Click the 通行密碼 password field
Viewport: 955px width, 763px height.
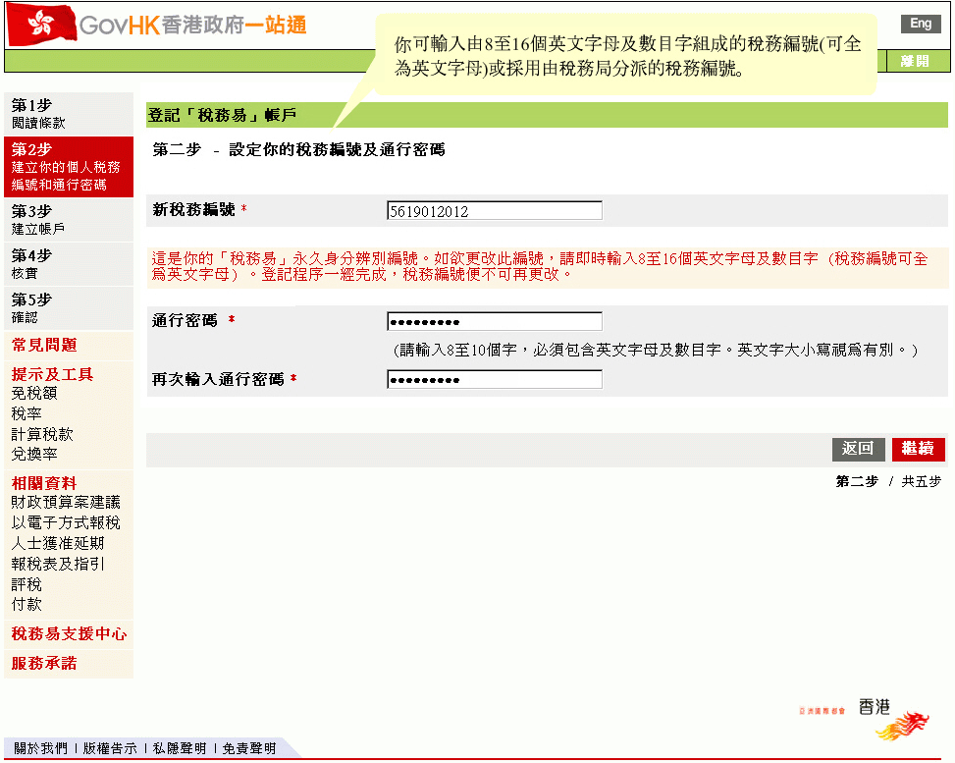click(495, 322)
